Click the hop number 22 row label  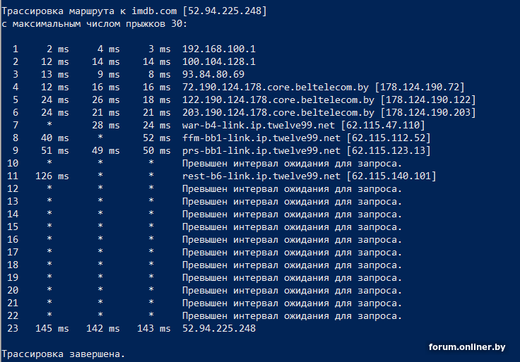click(x=13, y=315)
